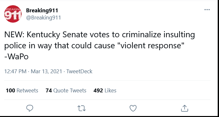
Task: Open the Breaking911 profile avatar
Action: [13, 14]
